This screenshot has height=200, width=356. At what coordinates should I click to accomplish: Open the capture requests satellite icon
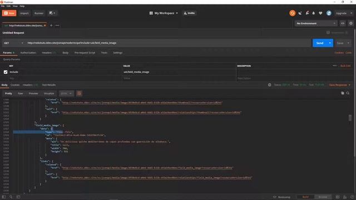click(x=300, y=13)
